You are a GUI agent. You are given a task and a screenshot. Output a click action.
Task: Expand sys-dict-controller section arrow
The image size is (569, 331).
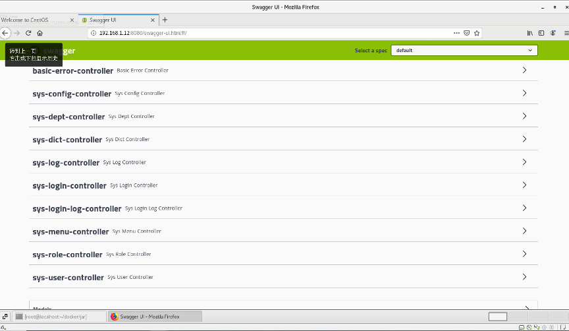[524, 138]
